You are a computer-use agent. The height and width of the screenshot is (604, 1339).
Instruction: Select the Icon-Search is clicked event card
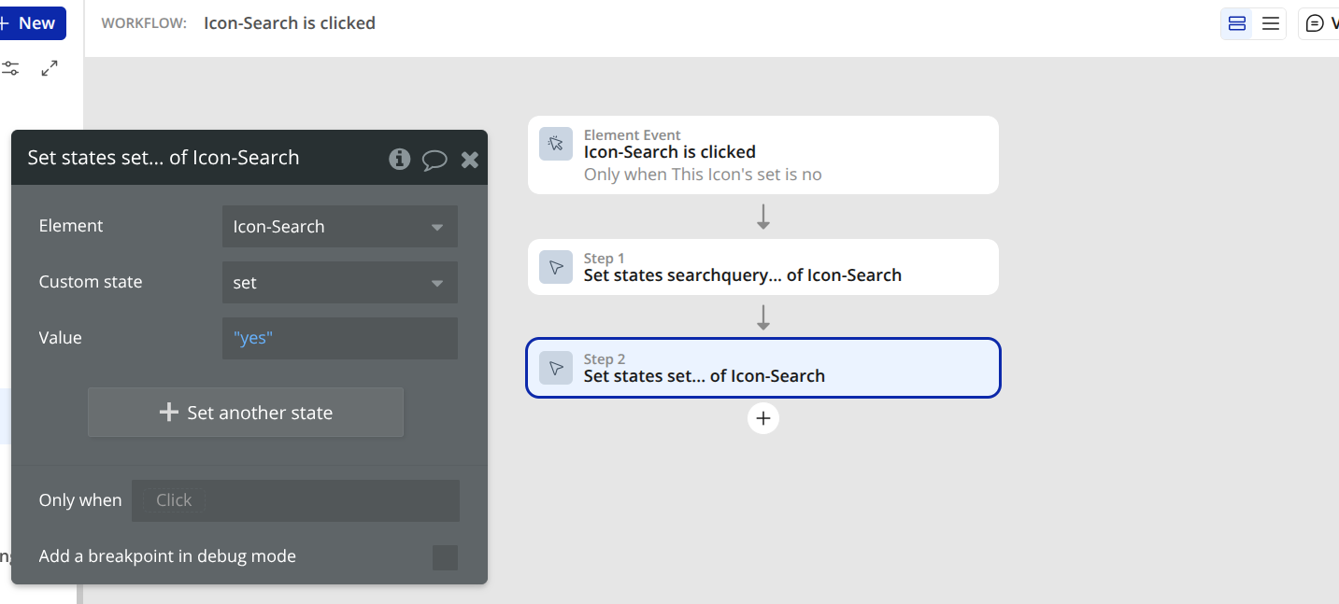tap(762, 155)
